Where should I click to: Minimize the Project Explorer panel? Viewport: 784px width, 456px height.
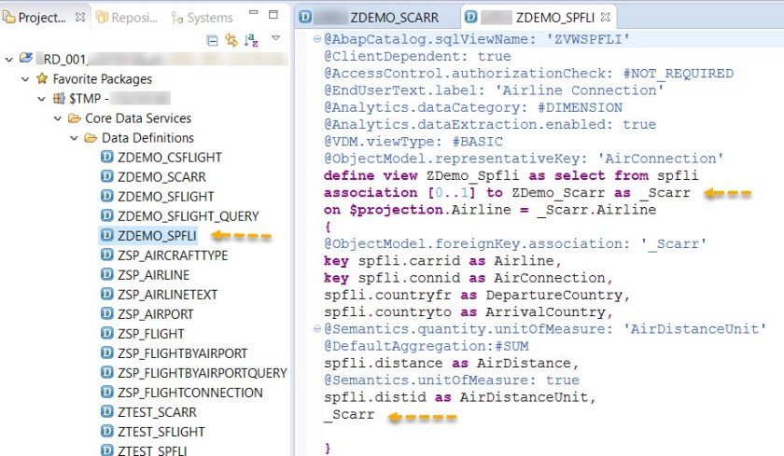pos(254,12)
